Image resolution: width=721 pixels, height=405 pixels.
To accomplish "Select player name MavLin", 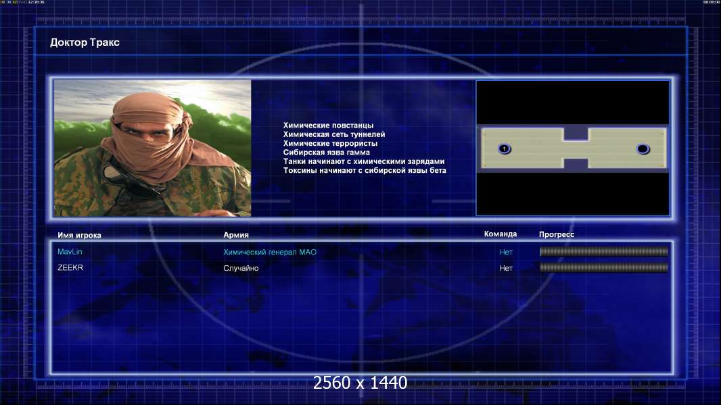I will [70, 251].
